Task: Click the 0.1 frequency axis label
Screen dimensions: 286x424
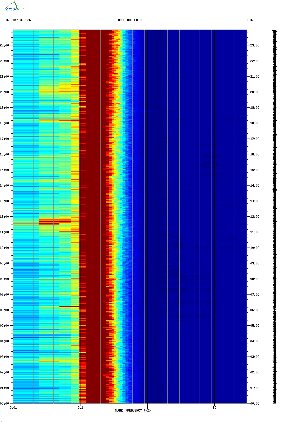Action: [80, 408]
